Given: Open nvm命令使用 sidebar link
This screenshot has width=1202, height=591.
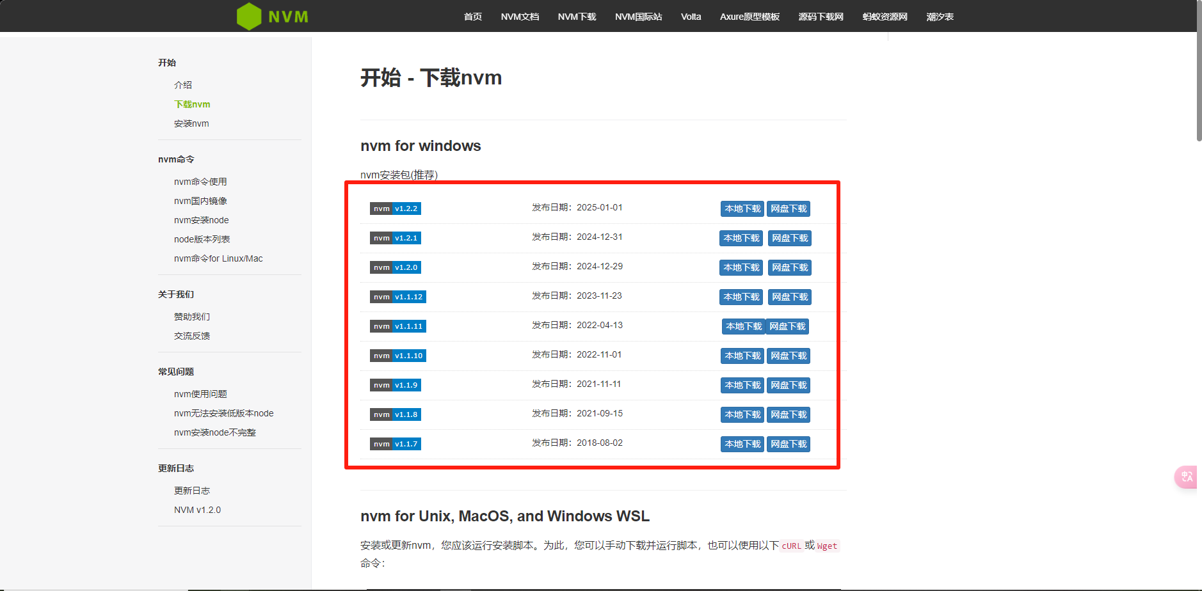Looking at the screenshot, I should click(200, 182).
